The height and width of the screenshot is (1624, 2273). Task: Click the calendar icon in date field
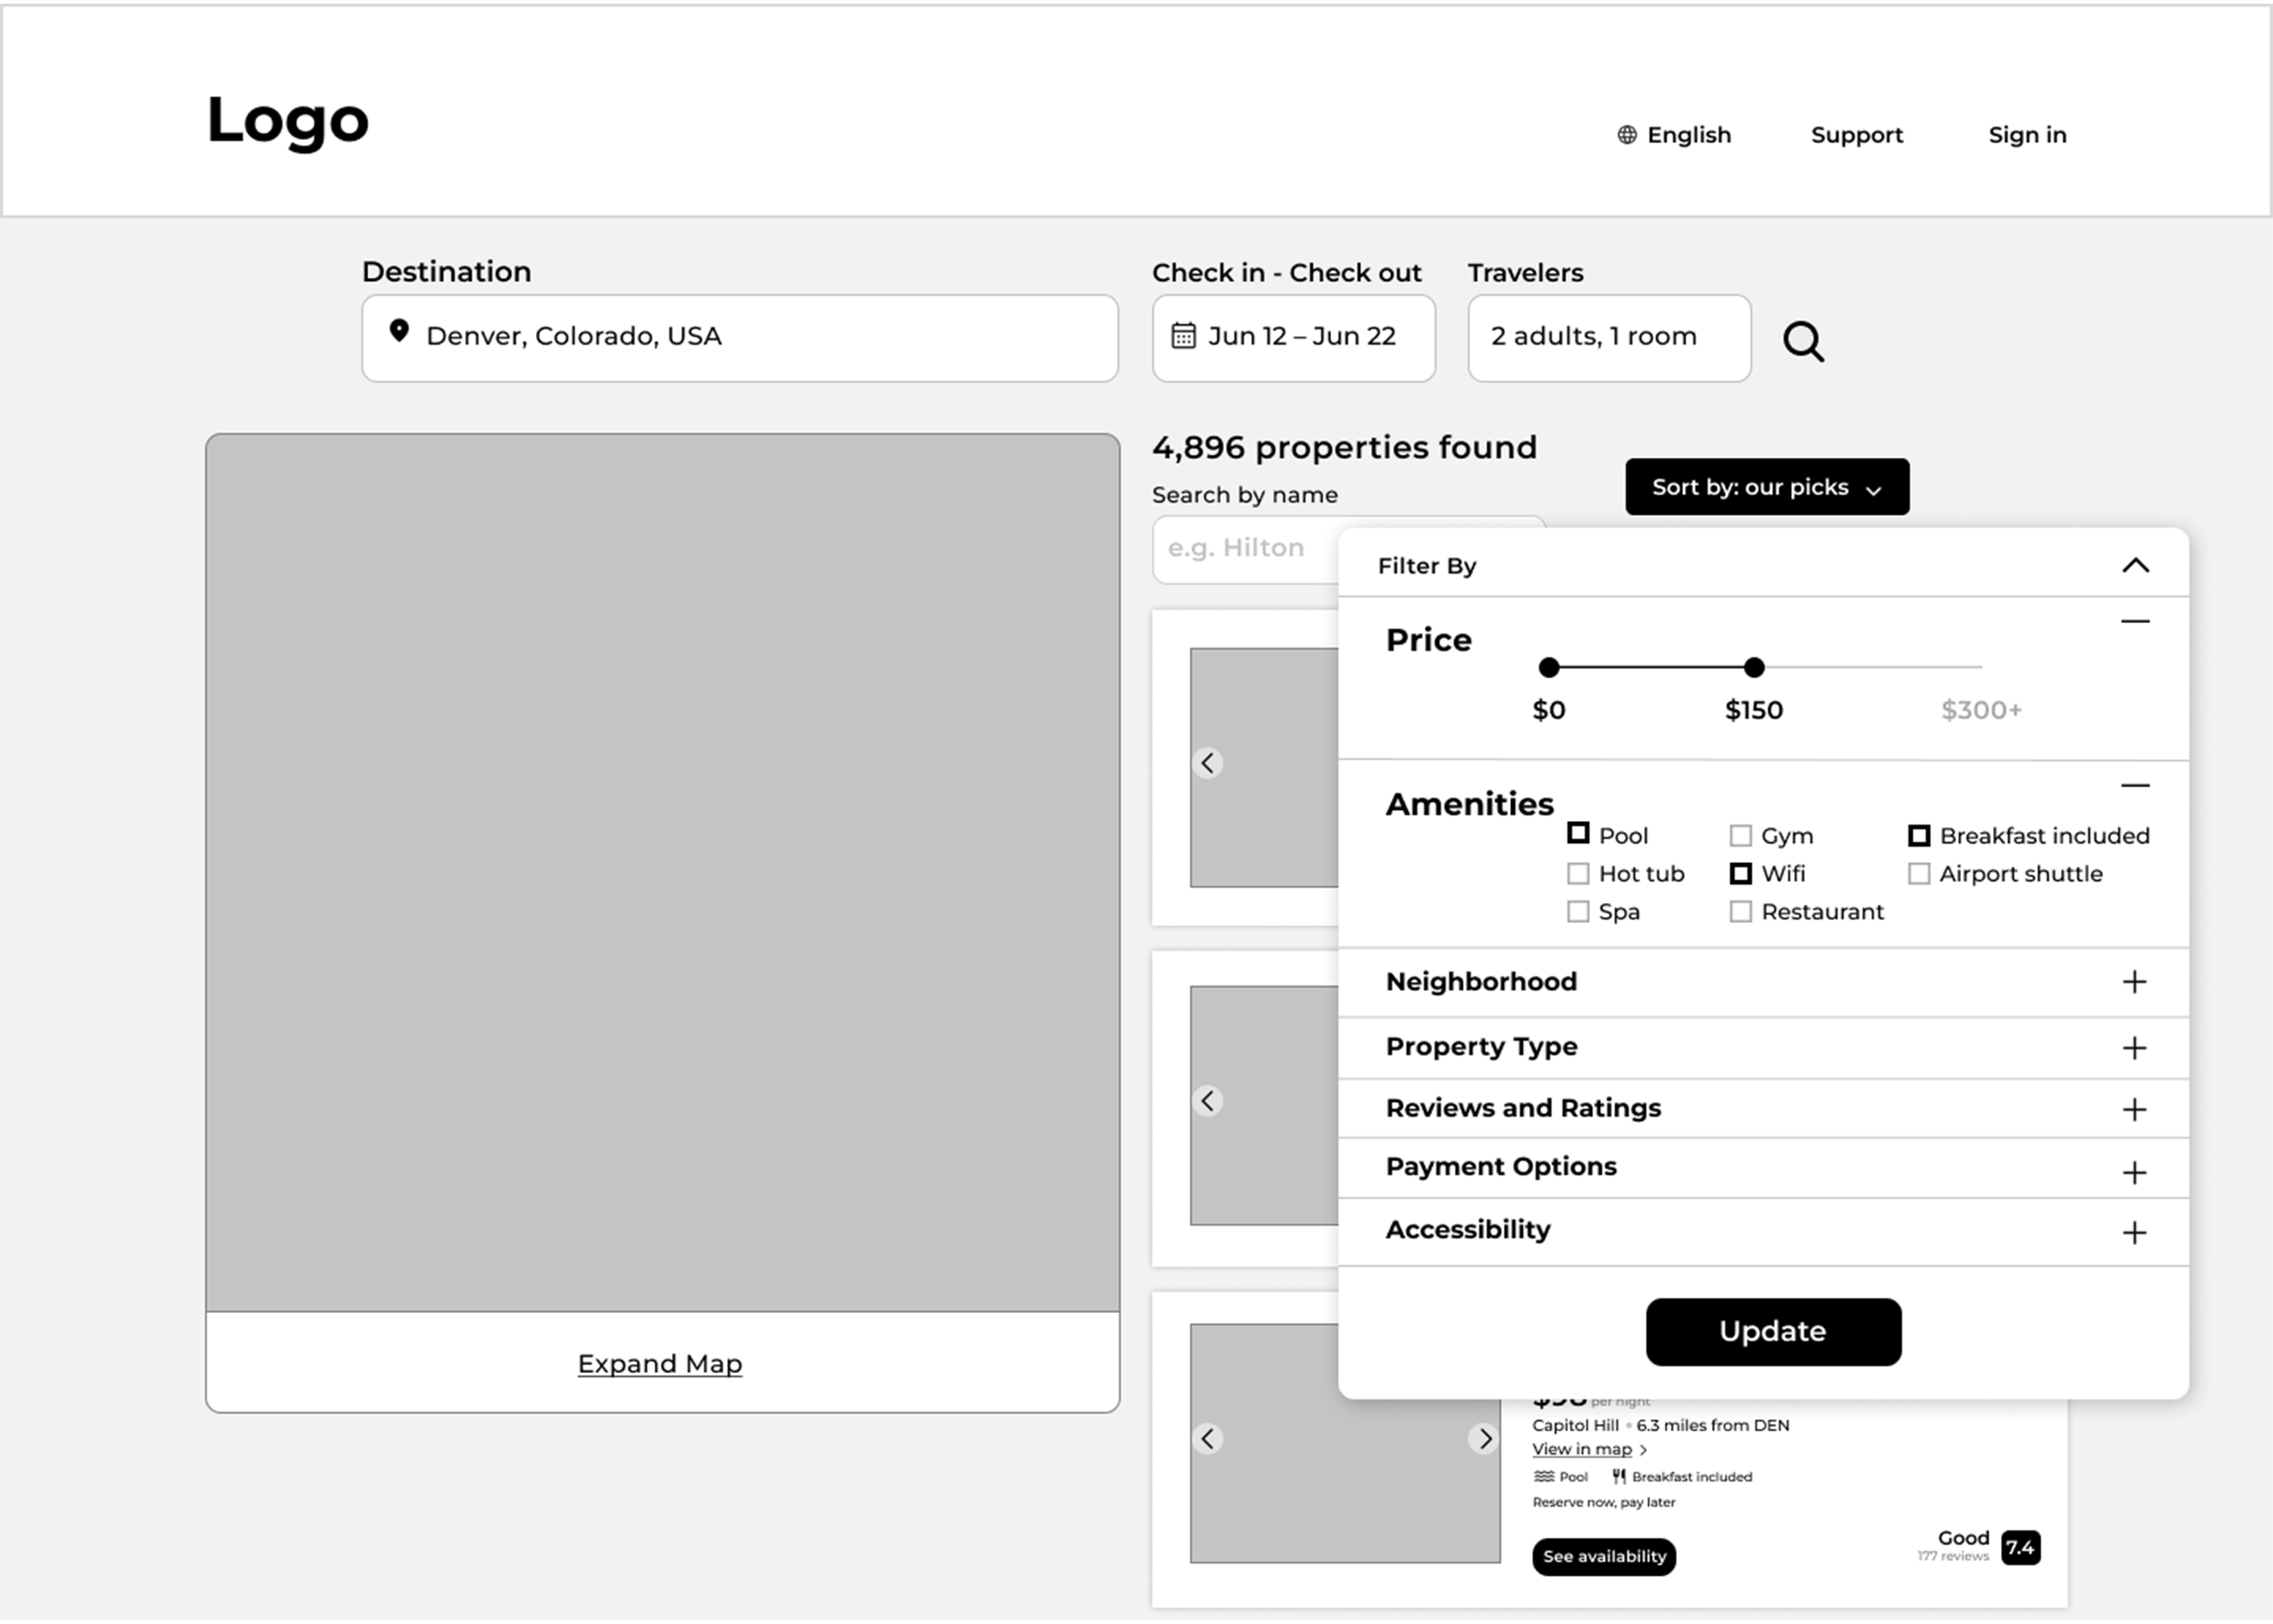point(1183,336)
